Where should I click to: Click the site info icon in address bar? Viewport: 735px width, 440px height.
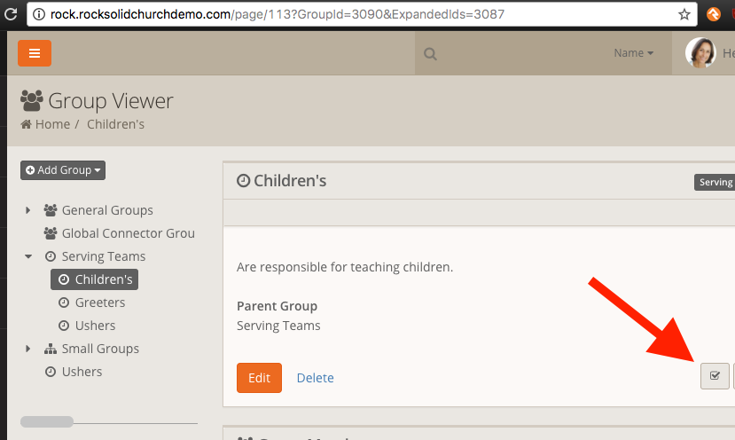[x=37, y=14]
